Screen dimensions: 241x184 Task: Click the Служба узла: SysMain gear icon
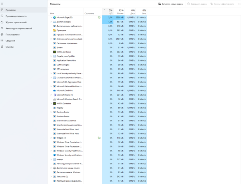54,56
